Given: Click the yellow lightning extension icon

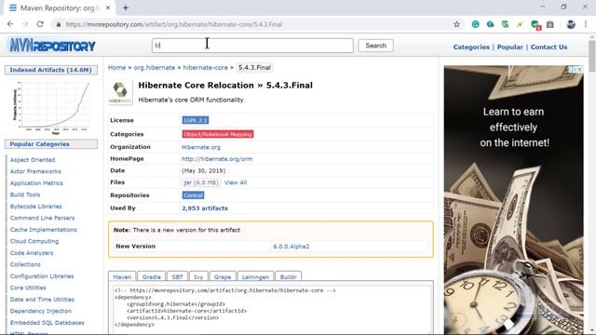Looking at the screenshot, I should pos(520,24).
